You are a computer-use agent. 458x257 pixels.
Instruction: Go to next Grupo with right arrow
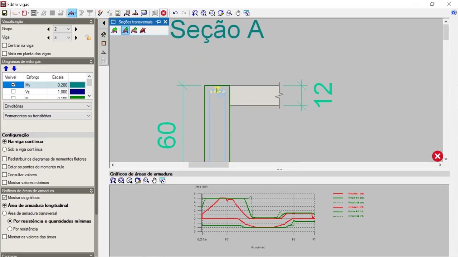pyautogui.click(x=76, y=29)
